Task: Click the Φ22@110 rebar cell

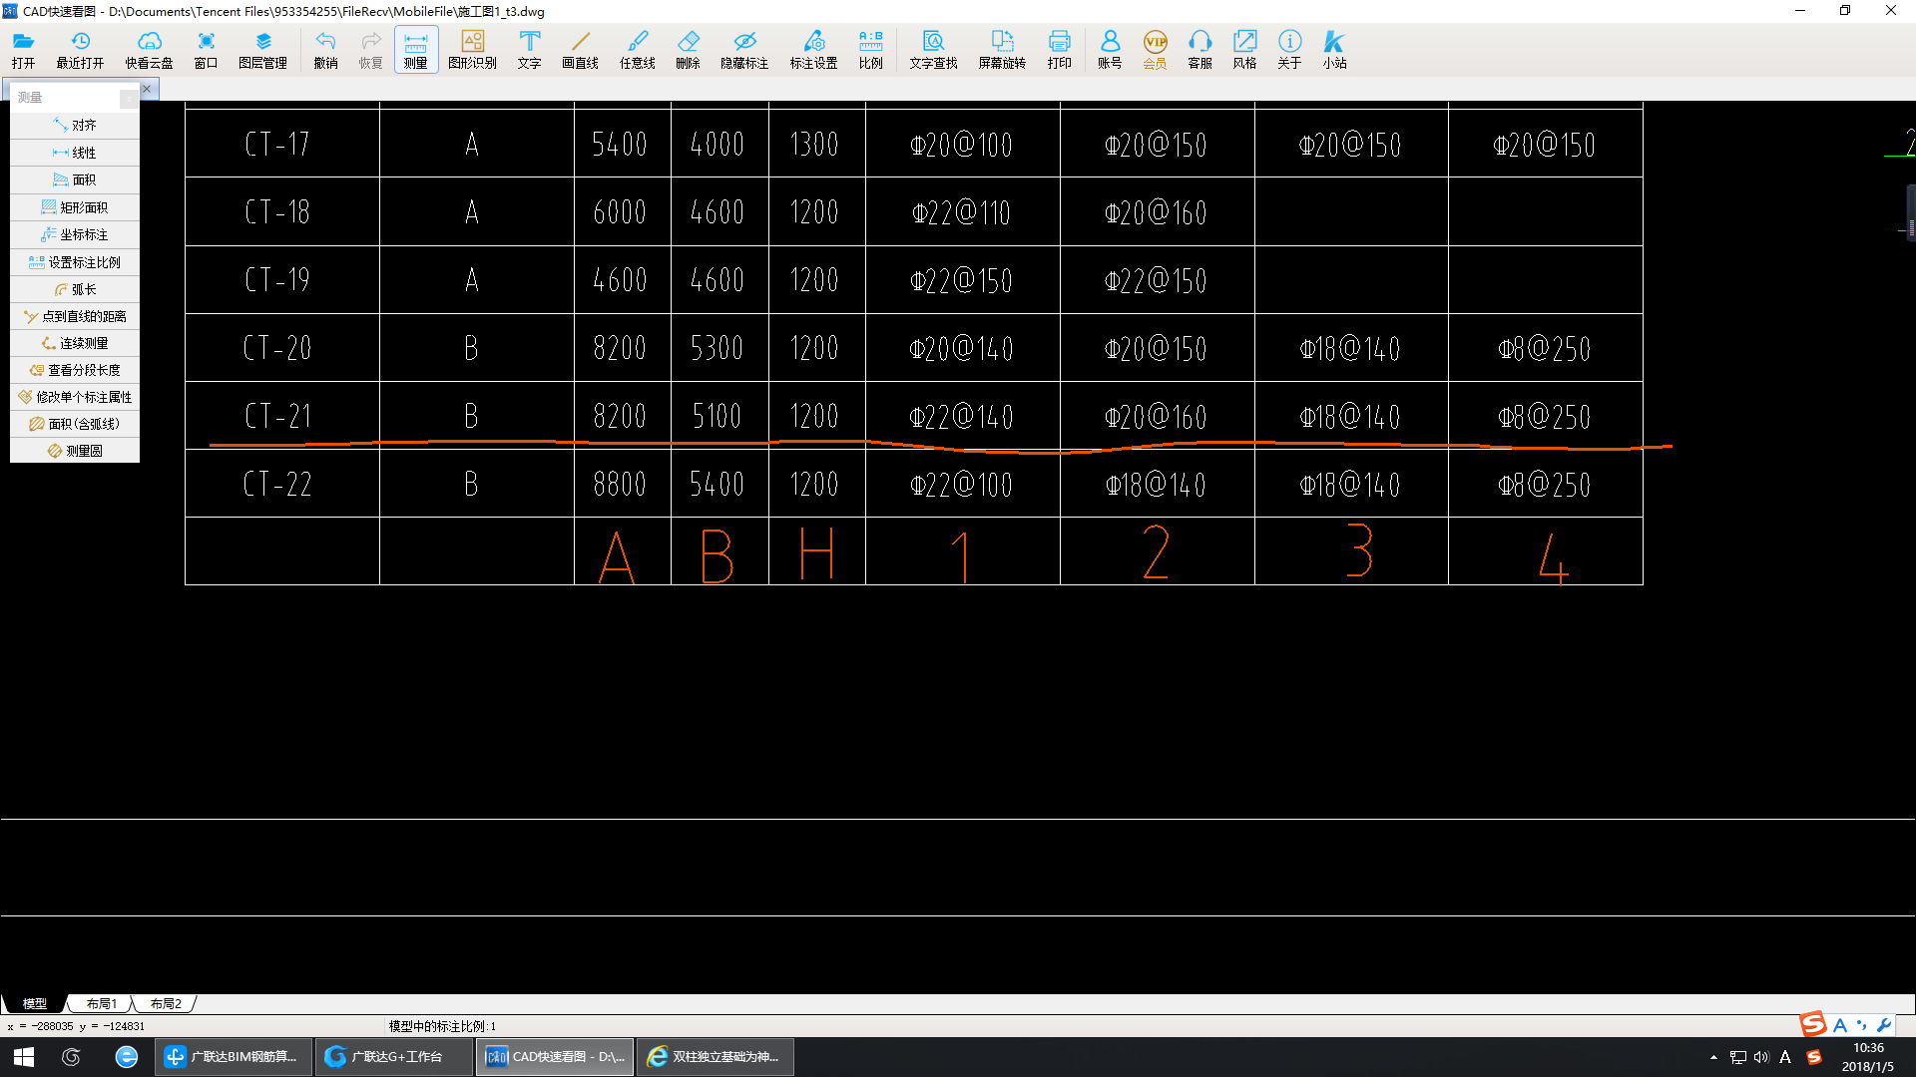Action: click(962, 212)
